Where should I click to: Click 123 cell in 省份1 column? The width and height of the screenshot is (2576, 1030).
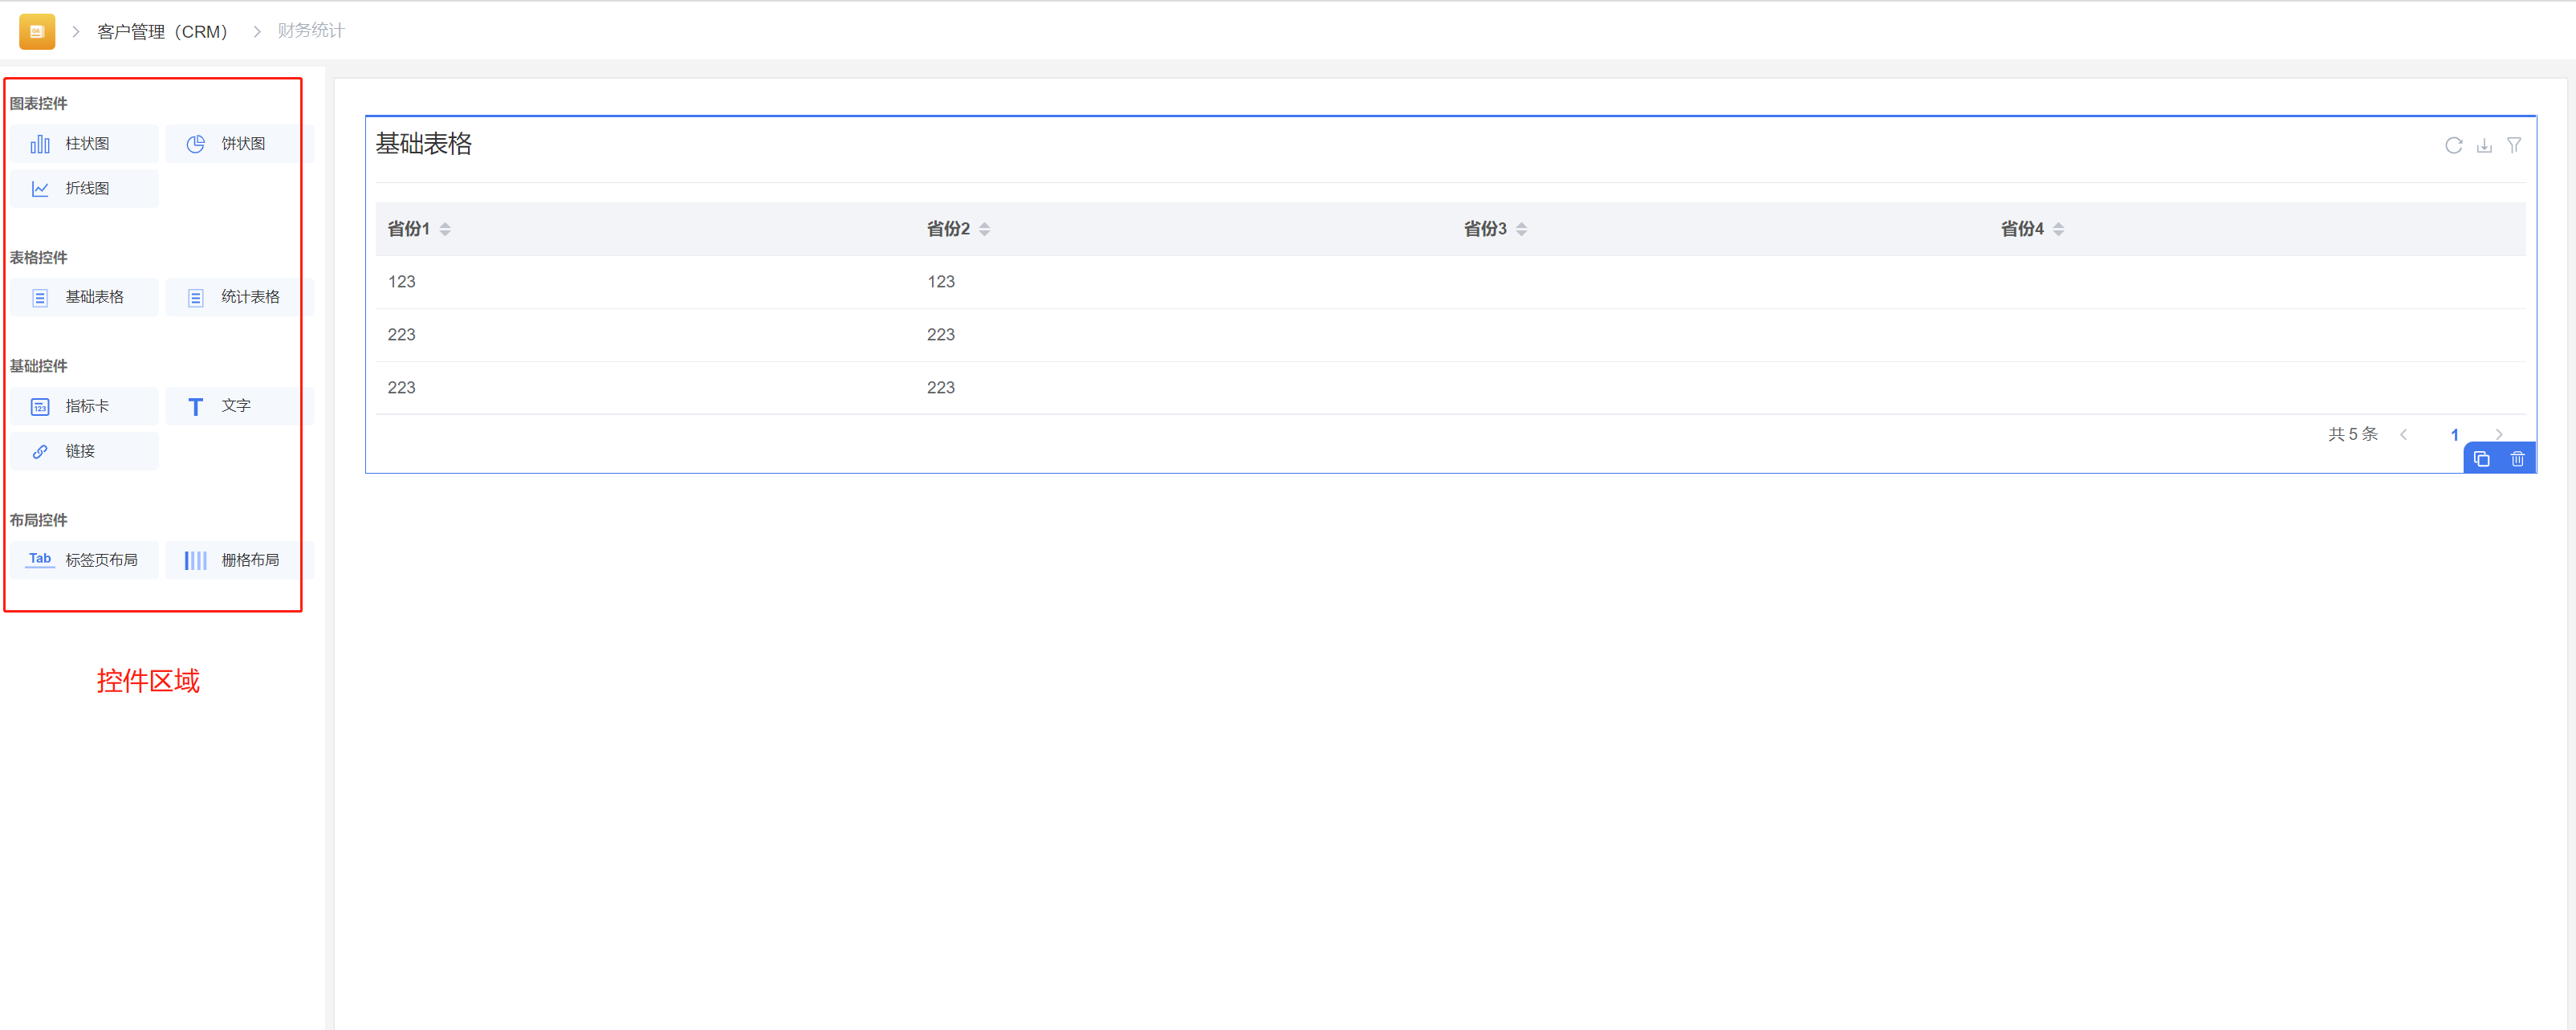pos(401,282)
